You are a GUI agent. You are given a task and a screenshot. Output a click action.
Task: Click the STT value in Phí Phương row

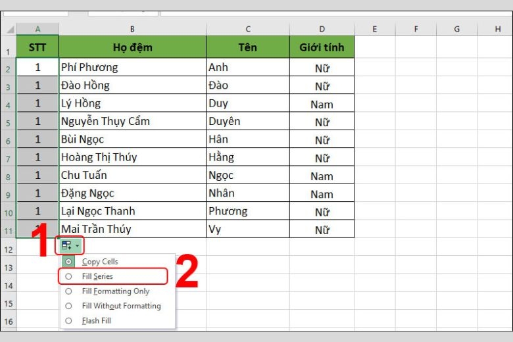pos(37,67)
